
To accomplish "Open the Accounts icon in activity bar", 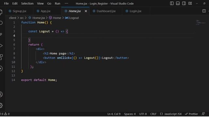I will 1,94.
